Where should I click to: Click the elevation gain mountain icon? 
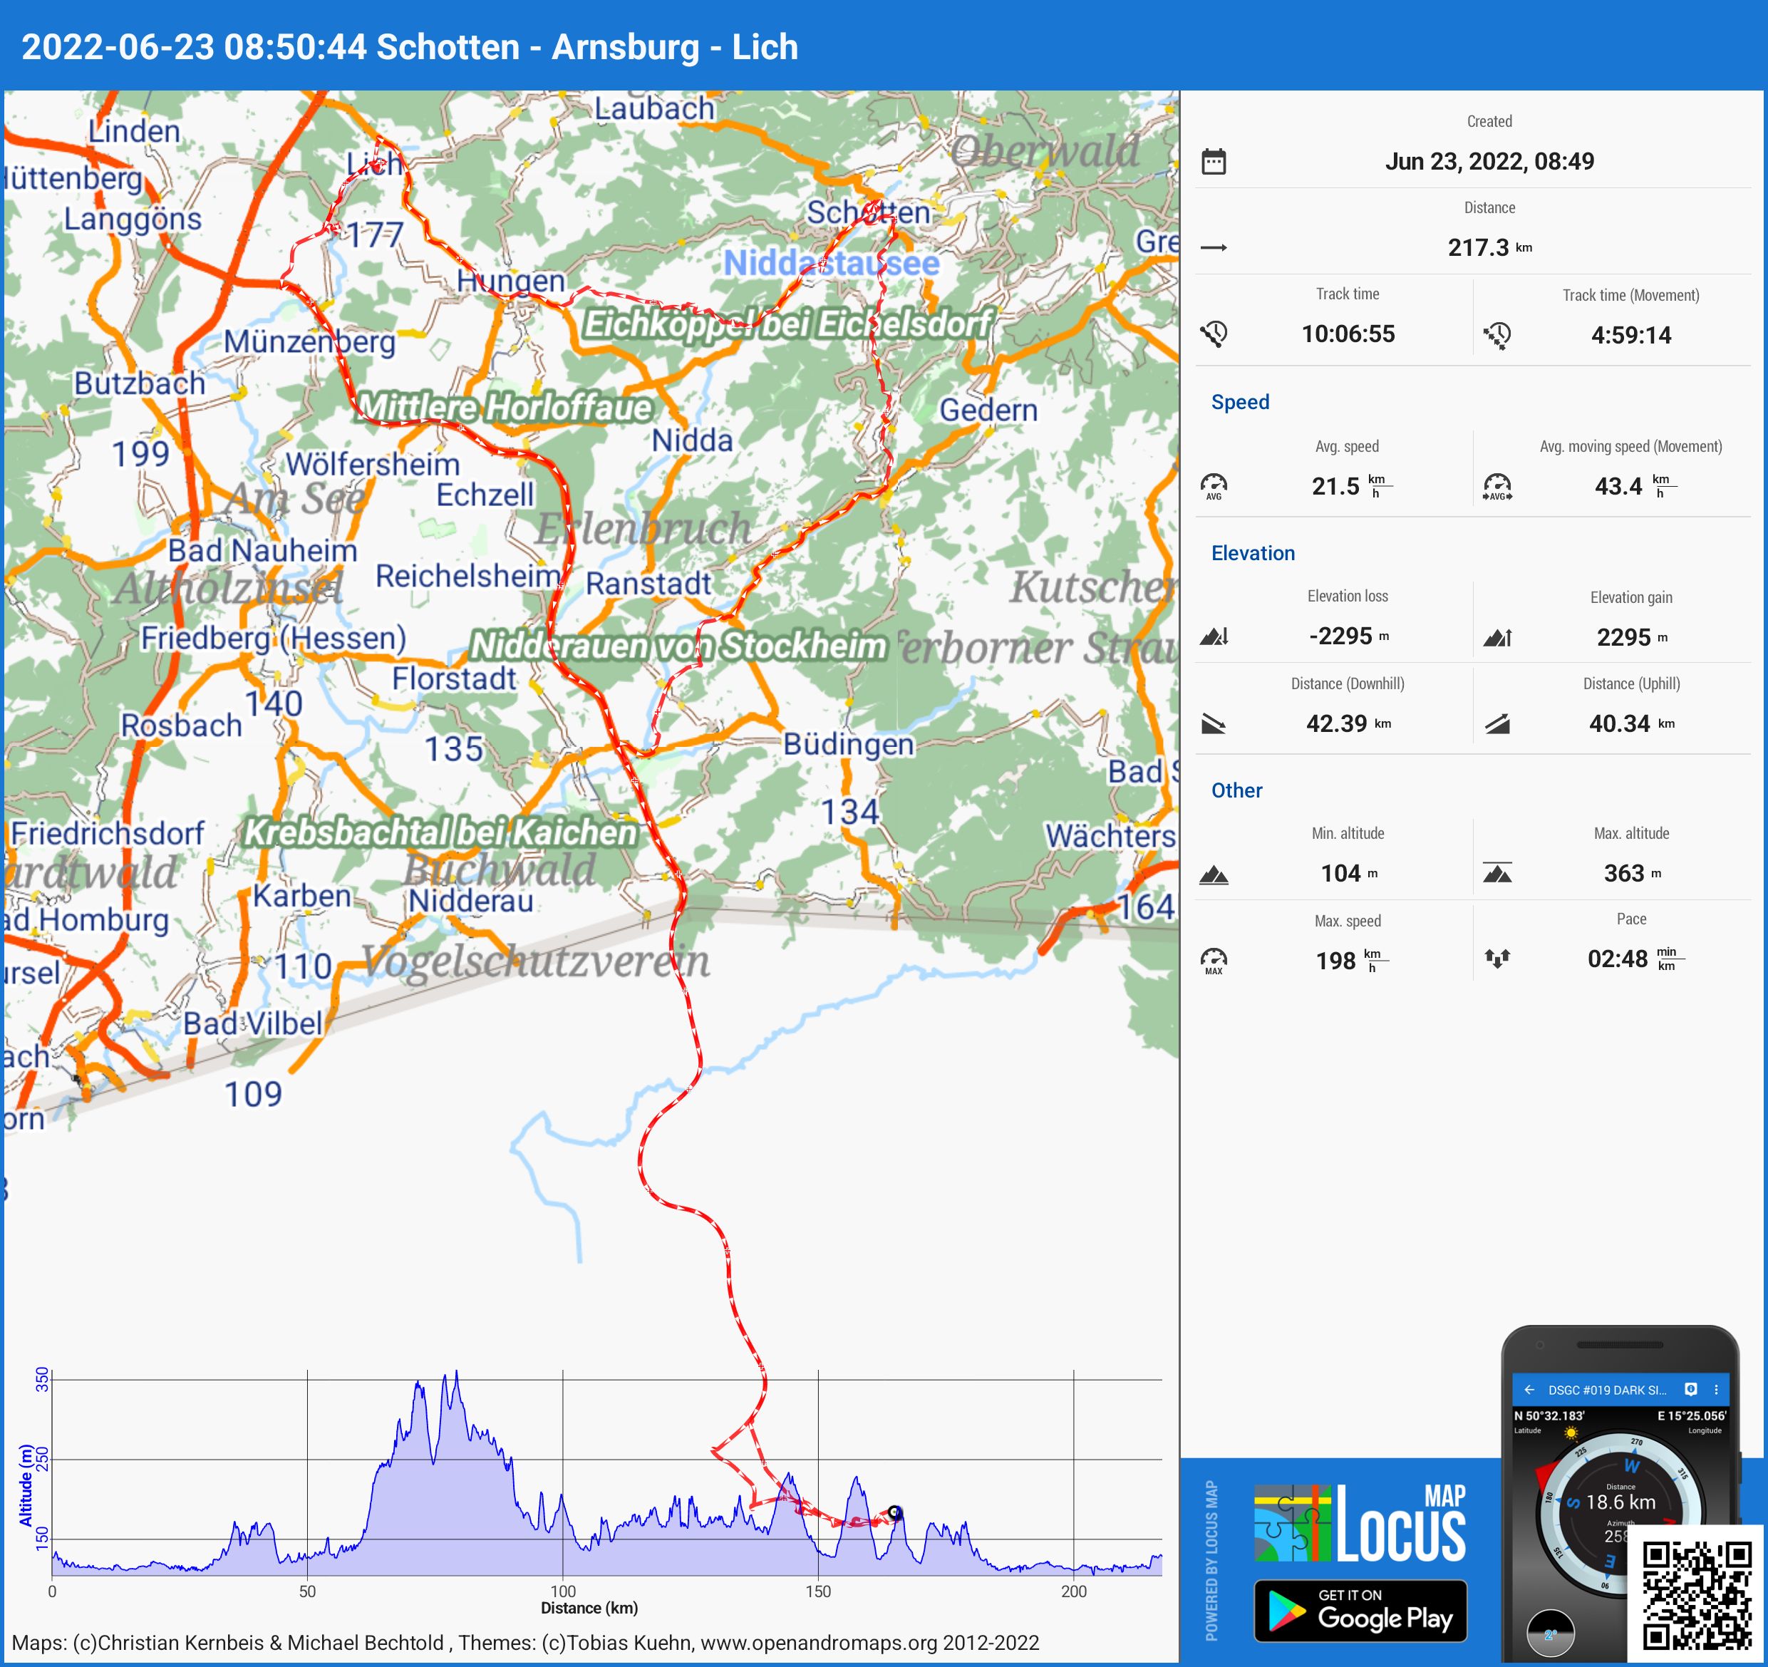pos(1496,637)
